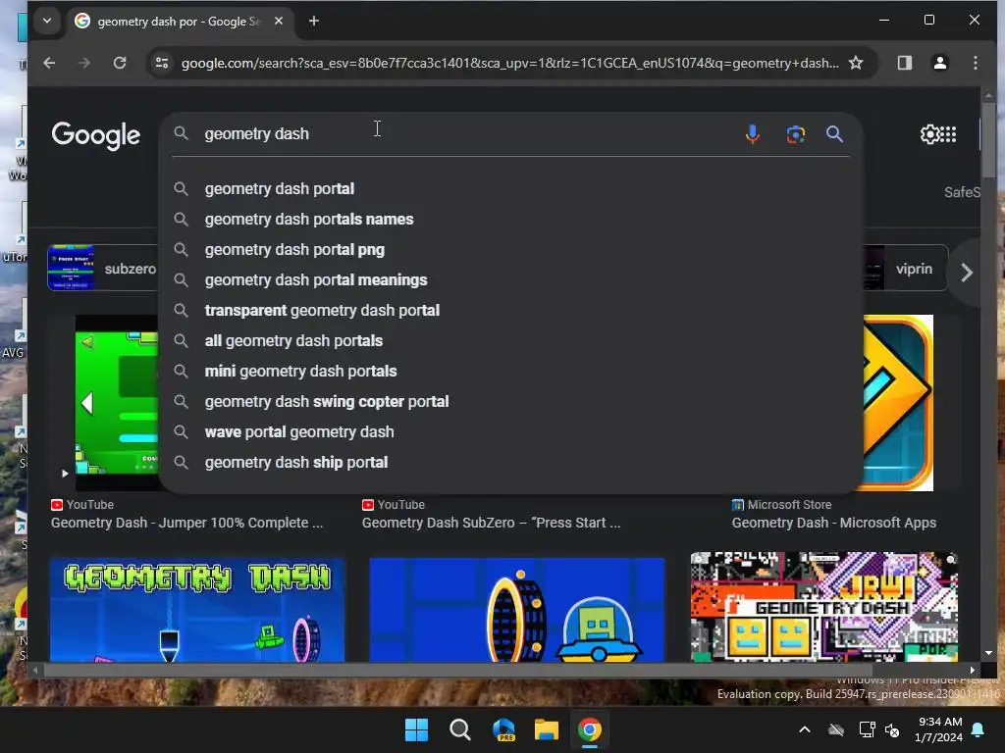Open Windows Search from the taskbar

459,729
